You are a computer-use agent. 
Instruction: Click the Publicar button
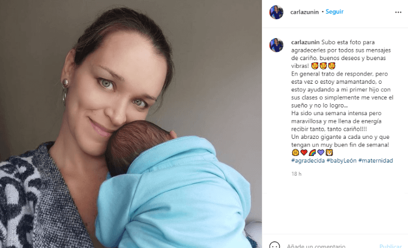[x=390, y=246]
